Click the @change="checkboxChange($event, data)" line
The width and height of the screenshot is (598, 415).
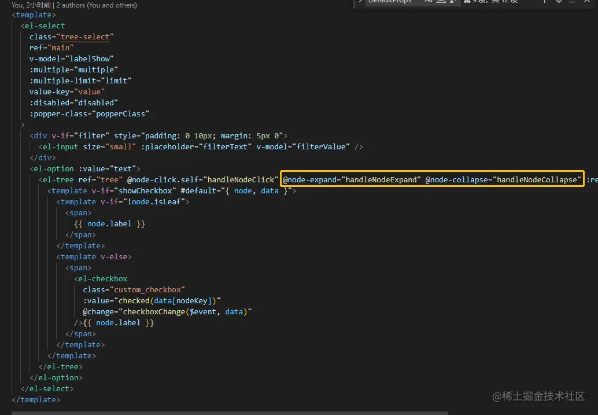point(167,312)
